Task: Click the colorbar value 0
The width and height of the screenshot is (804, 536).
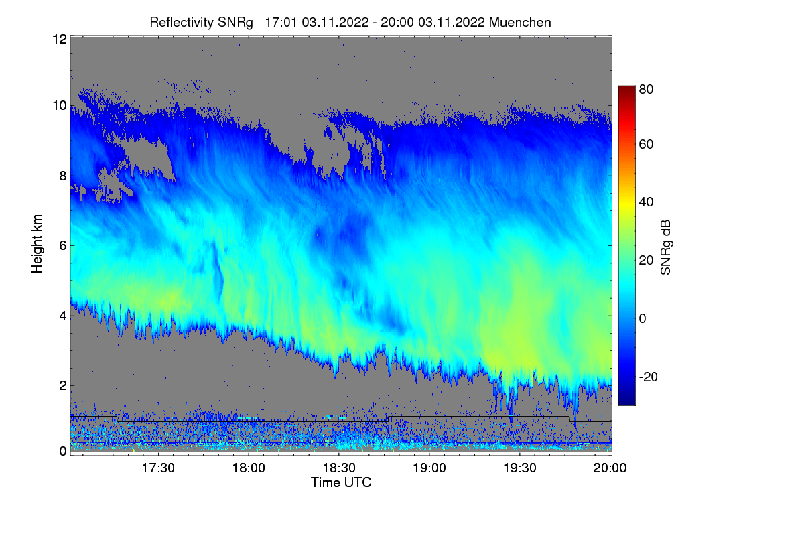Action: (x=643, y=318)
